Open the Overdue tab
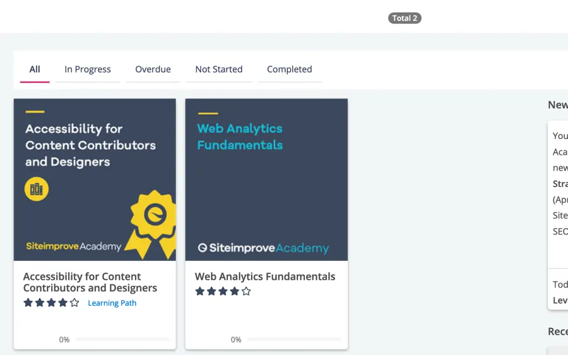Screen dimensions: 568x355 pos(153,69)
